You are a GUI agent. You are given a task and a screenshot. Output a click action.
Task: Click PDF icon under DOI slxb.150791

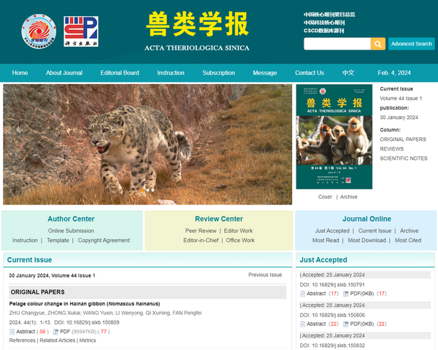tap(346, 294)
